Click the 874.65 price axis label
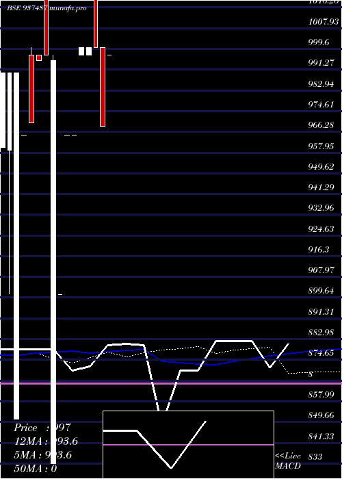Viewport: 342px width, 479px height. (321, 353)
